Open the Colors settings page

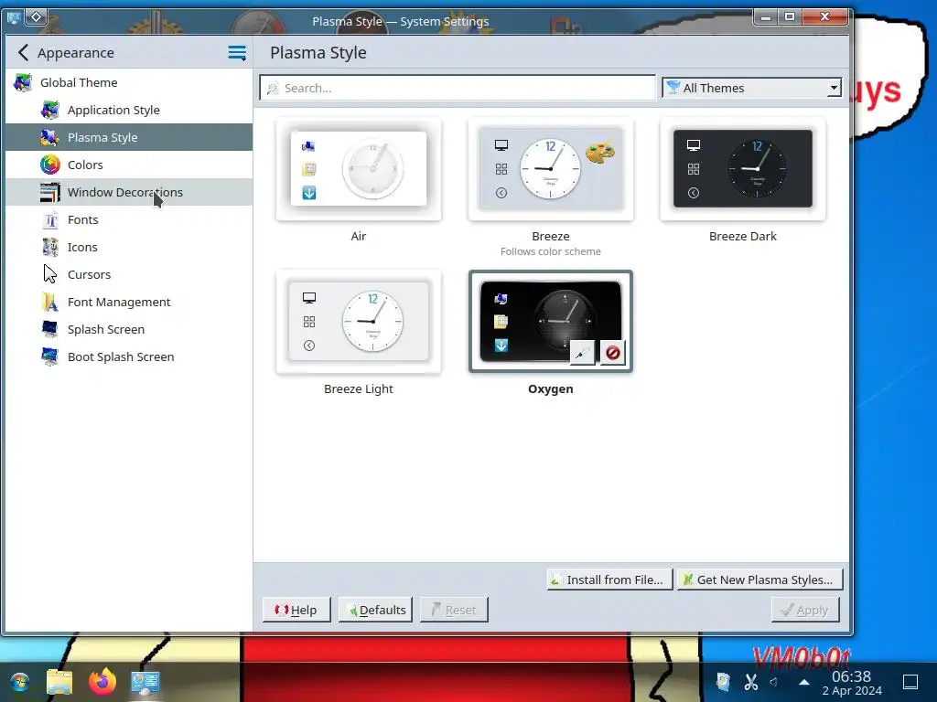pos(129,165)
